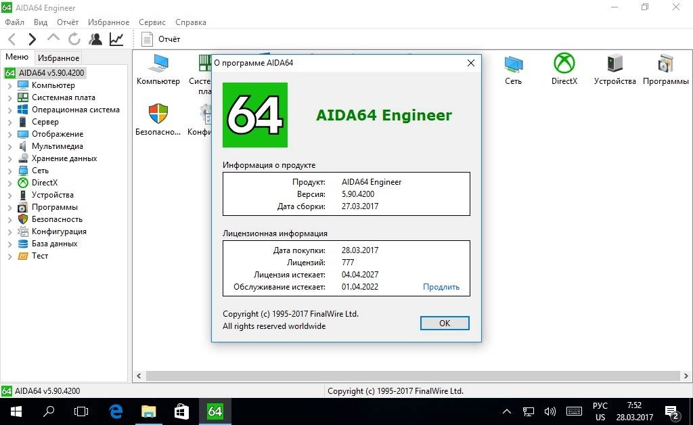Click the horizontal scrollbar track
This screenshot has width=693, height=425.
click(413, 376)
